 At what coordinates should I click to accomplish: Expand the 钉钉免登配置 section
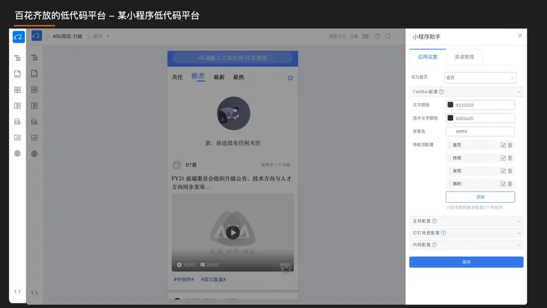point(519,233)
